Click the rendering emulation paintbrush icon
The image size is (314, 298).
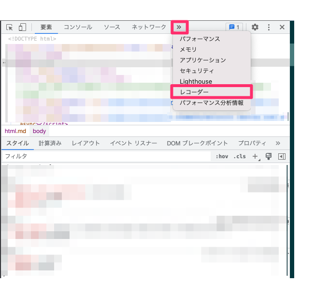coord(269,156)
